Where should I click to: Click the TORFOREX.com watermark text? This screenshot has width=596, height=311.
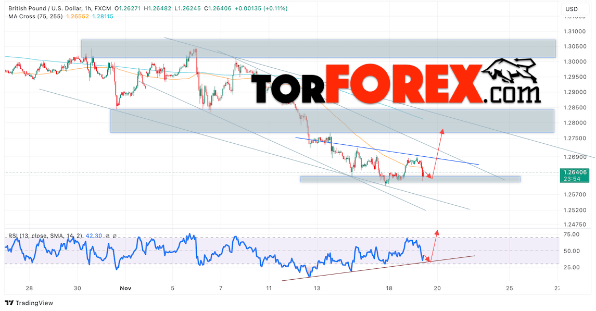point(396,84)
